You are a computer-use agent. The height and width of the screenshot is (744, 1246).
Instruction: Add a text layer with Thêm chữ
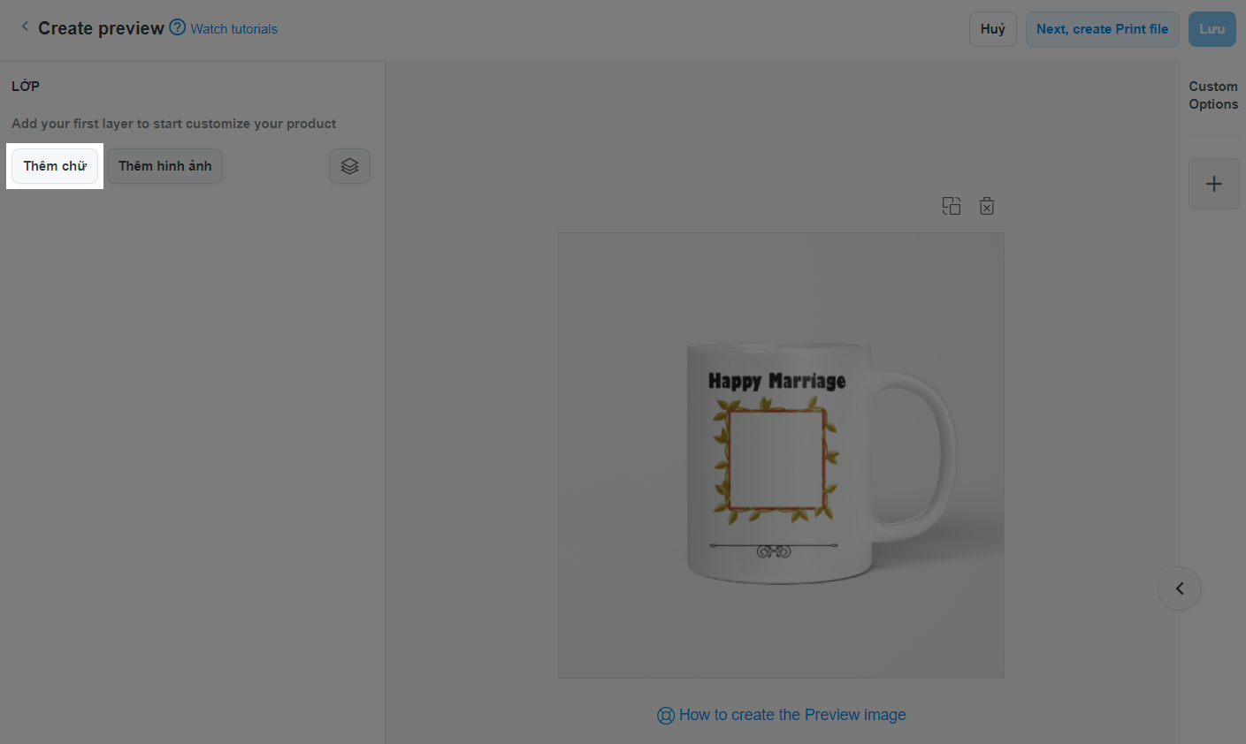pyautogui.click(x=55, y=166)
